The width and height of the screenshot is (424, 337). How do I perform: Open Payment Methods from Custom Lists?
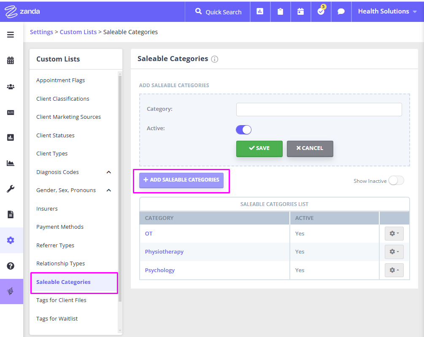click(x=60, y=227)
